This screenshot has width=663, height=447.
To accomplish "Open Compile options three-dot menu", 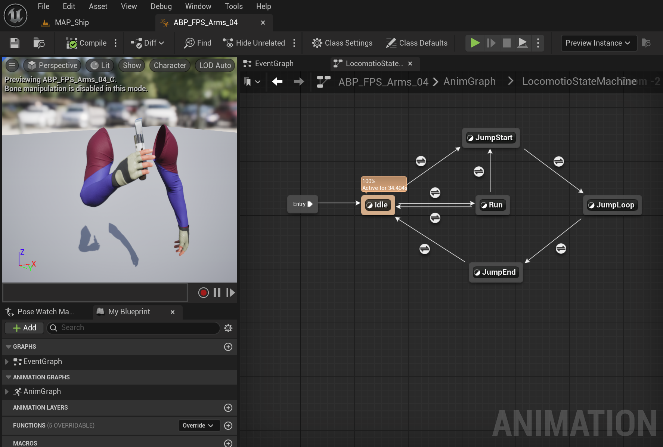I will pos(116,43).
